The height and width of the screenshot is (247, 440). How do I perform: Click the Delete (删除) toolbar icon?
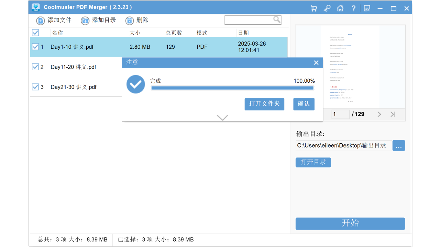(130, 20)
